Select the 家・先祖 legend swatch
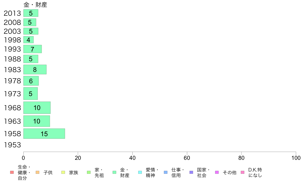The width and height of the screenshot is (303, 187). click(89, 172)
